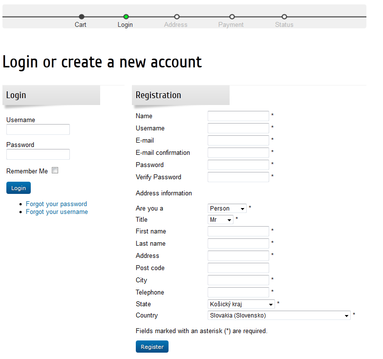Click the Registration Name input field
Viewport: 383px width, 359px height.
tap(238, 116)
